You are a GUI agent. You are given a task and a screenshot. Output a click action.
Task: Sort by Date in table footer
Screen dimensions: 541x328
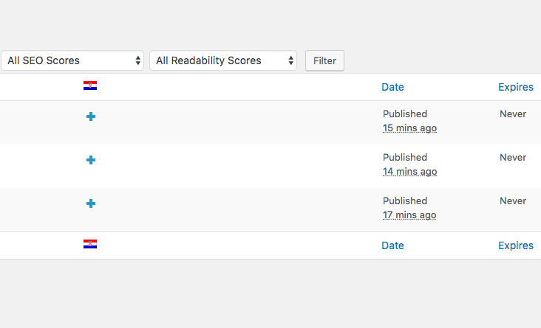coord(392,245)
